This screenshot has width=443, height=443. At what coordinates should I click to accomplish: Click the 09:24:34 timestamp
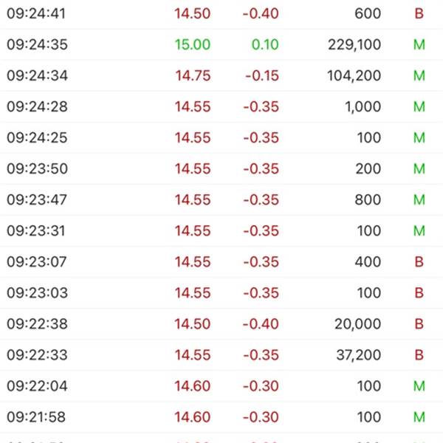pos(38,76)
